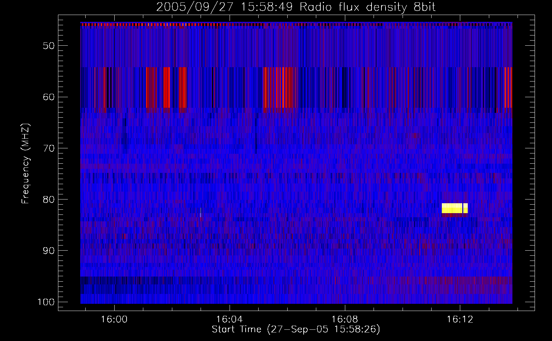Viewport: 552px width, 341px height.
Task: Click the 60 frequency tick label
Action: coord(49,97)
